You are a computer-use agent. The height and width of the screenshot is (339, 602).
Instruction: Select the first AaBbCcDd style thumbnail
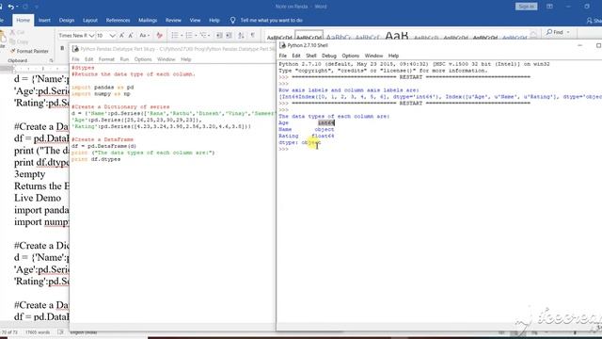point(279,37)
